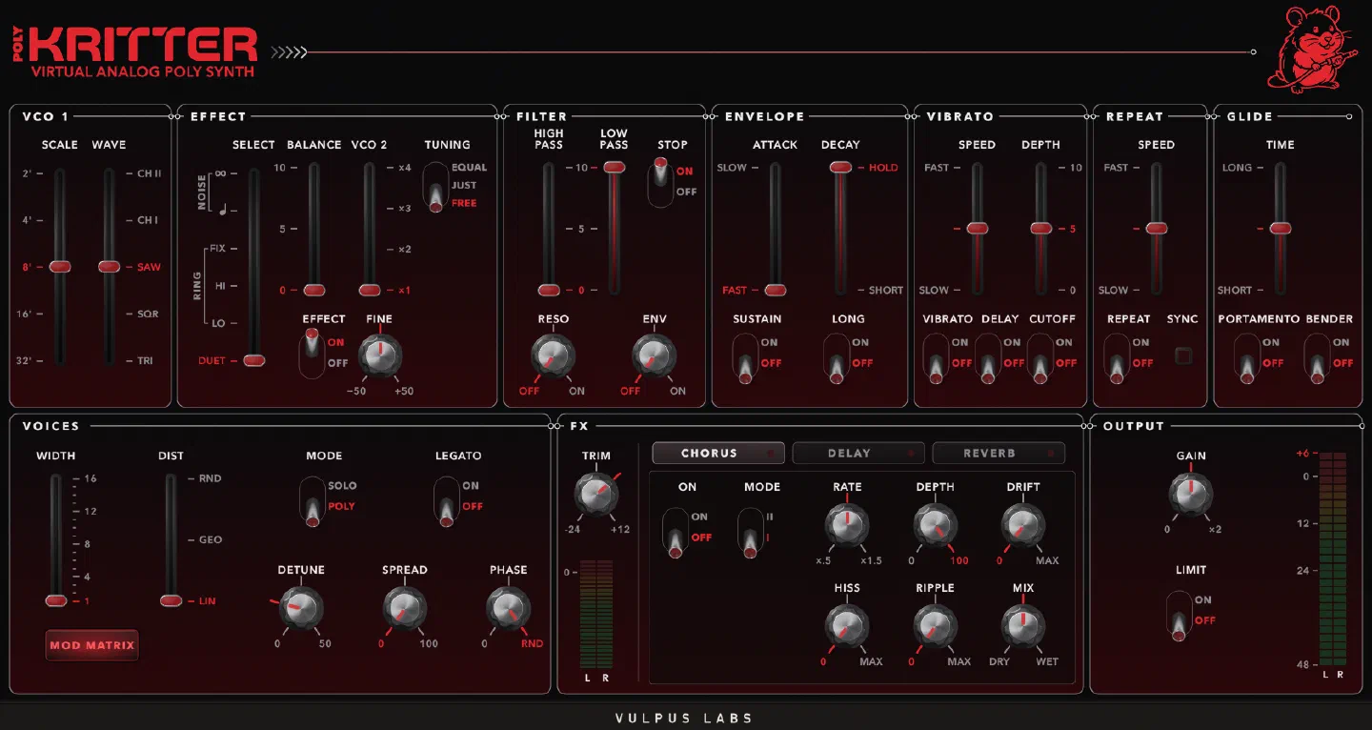Toggle the PORTAMENTO switch

[x=1247, y=358]
